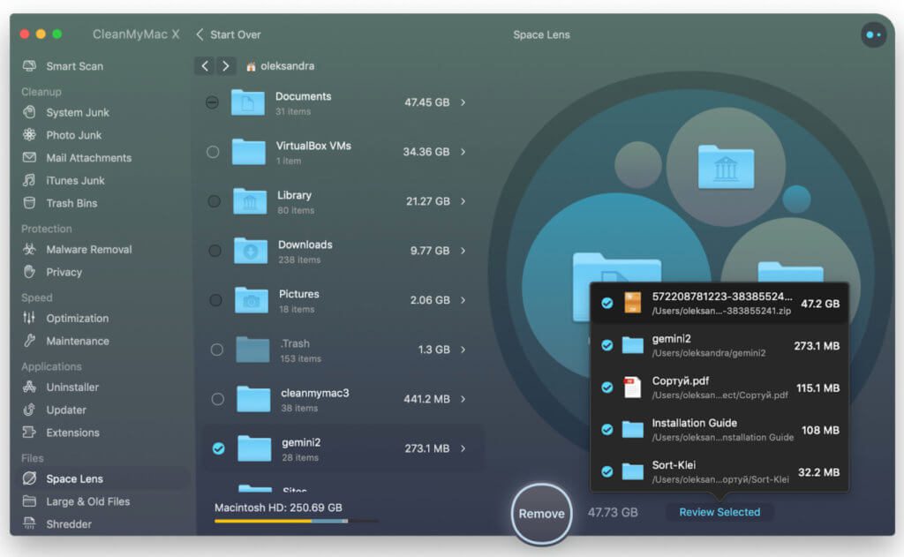Navigate back with the left arrow button
The height and width of the screenshot is (557, 904).
pyautogui.click(x=205, y=66)
